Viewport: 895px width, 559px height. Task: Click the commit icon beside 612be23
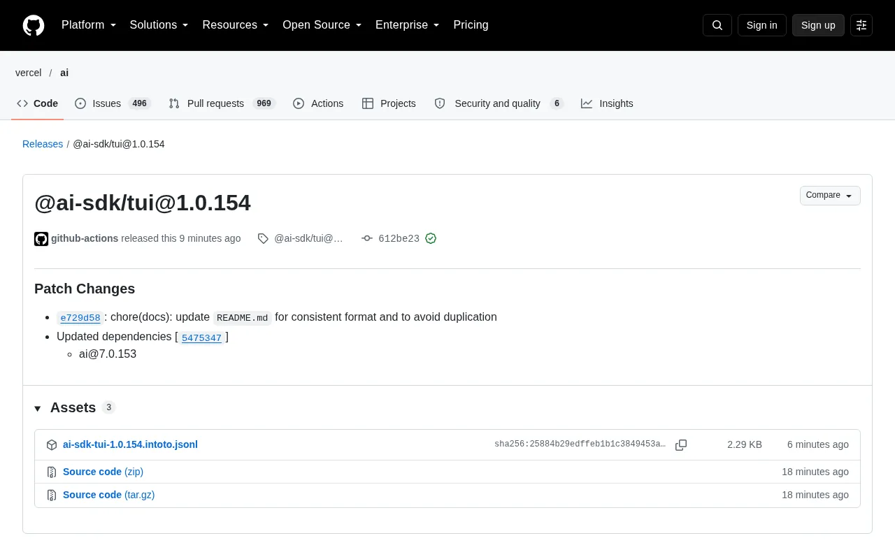pos(367,238)
